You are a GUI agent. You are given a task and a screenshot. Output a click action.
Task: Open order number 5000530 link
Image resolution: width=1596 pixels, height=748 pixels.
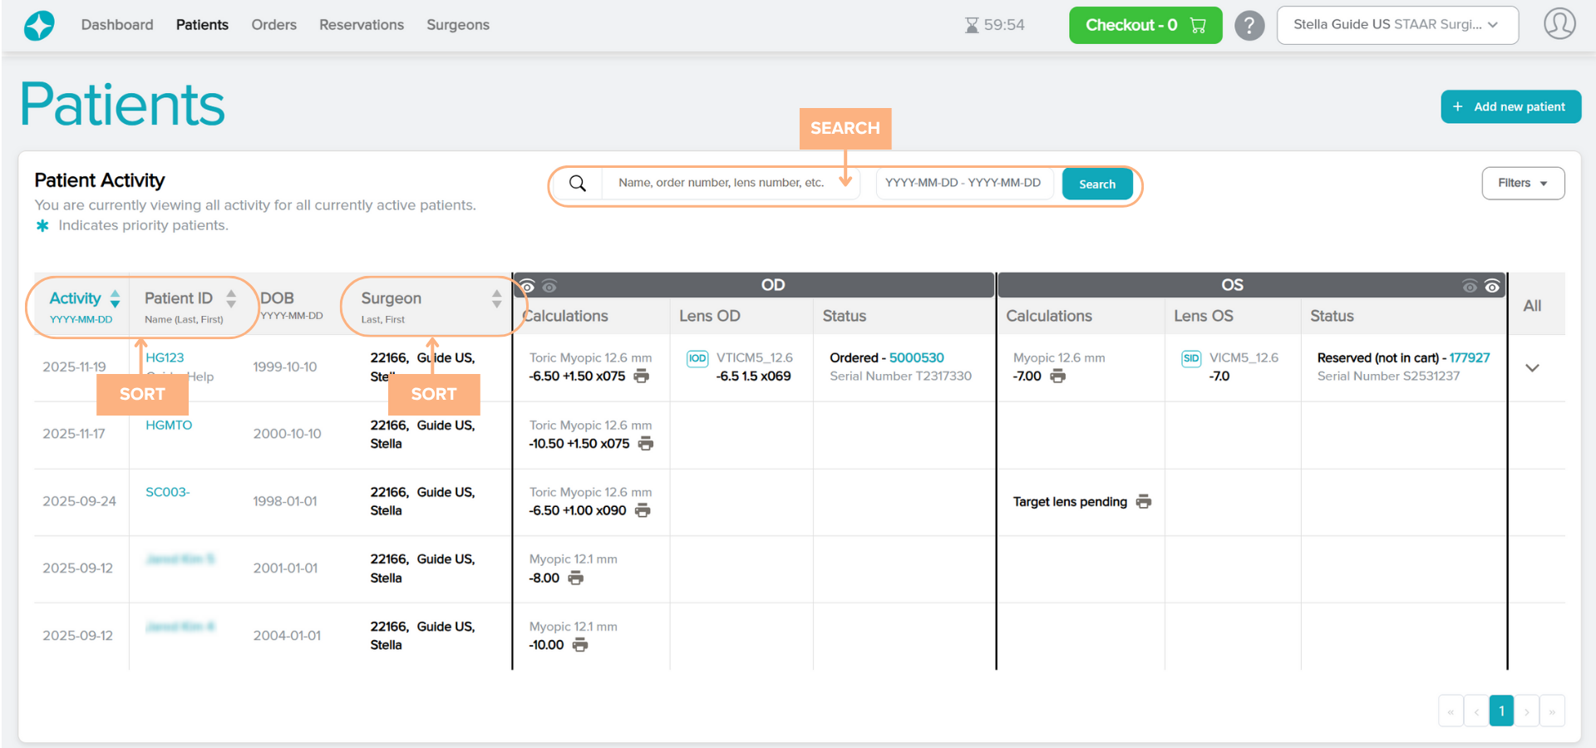click(916, 358)
